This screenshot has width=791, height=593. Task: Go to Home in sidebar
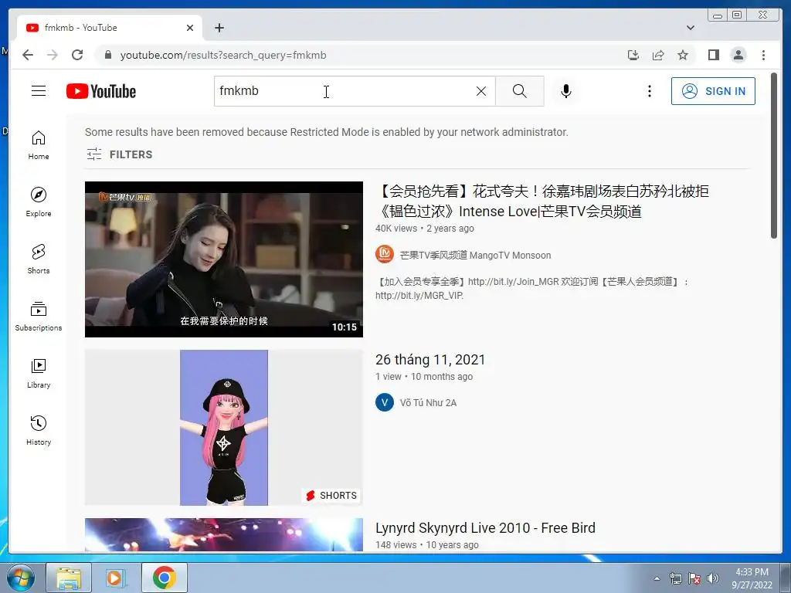point(39,145)
